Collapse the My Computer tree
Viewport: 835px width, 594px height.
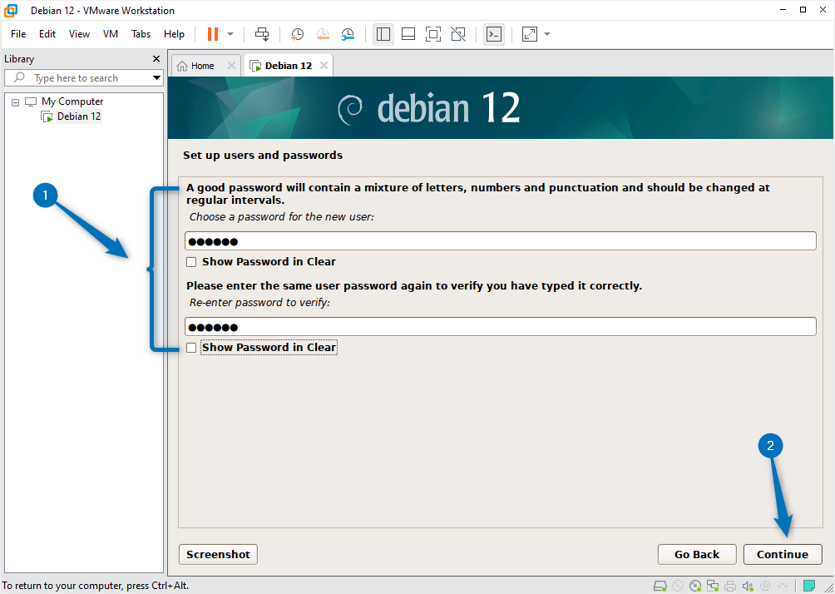click(14, 101)
